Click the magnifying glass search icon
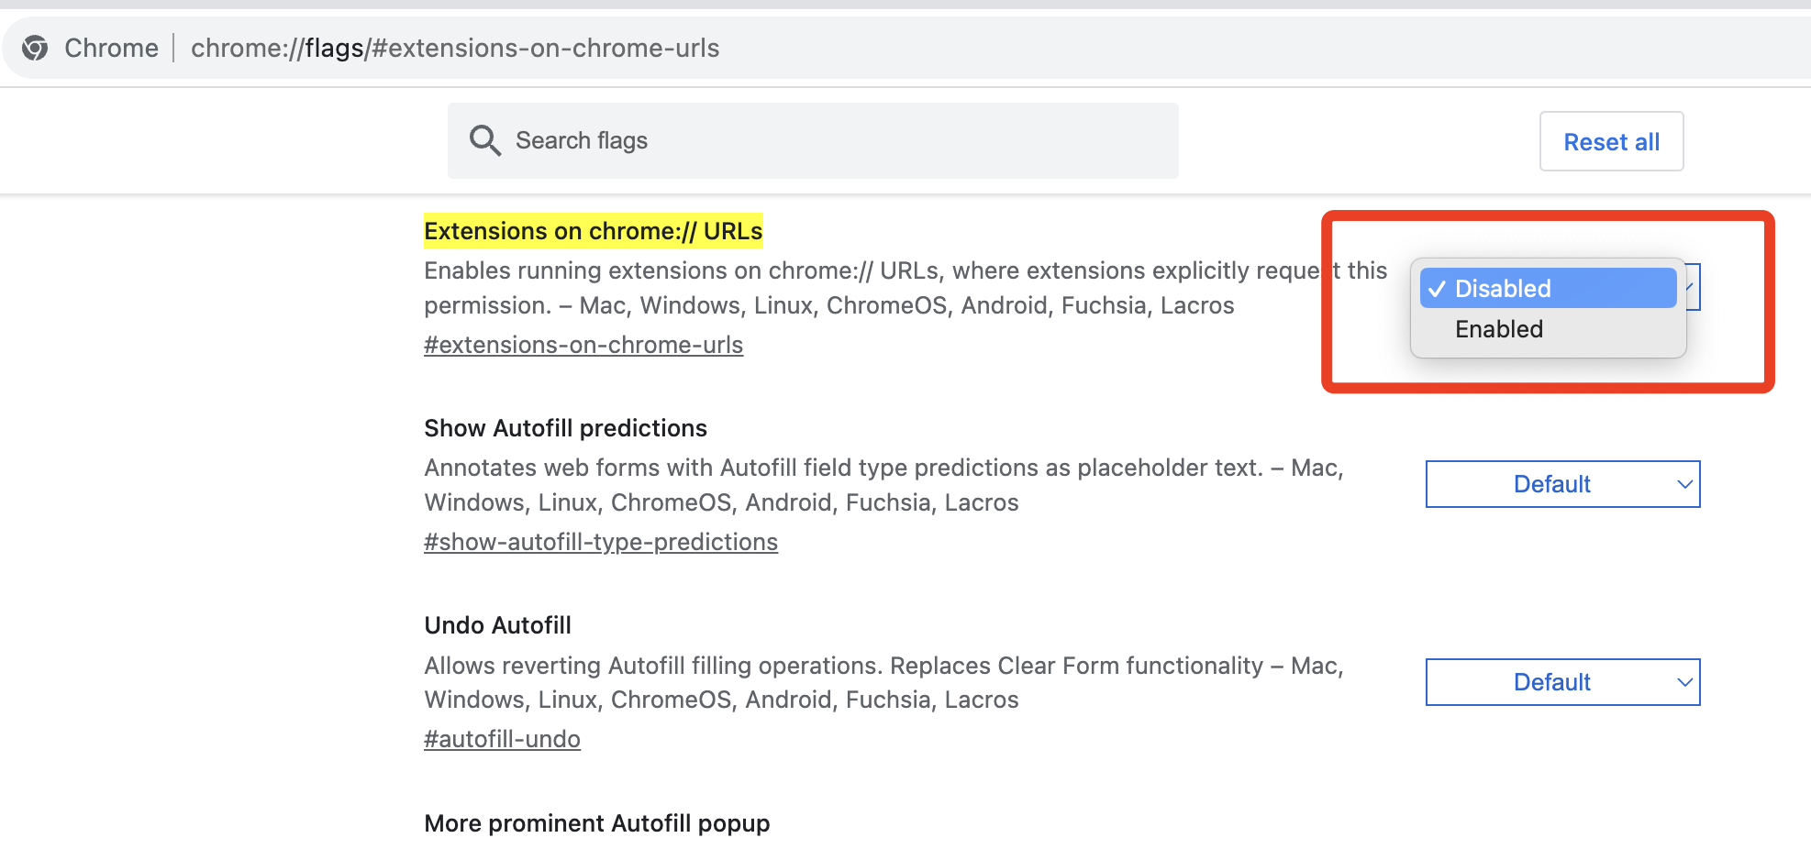 pyautogui.click(x=484, y=140)
